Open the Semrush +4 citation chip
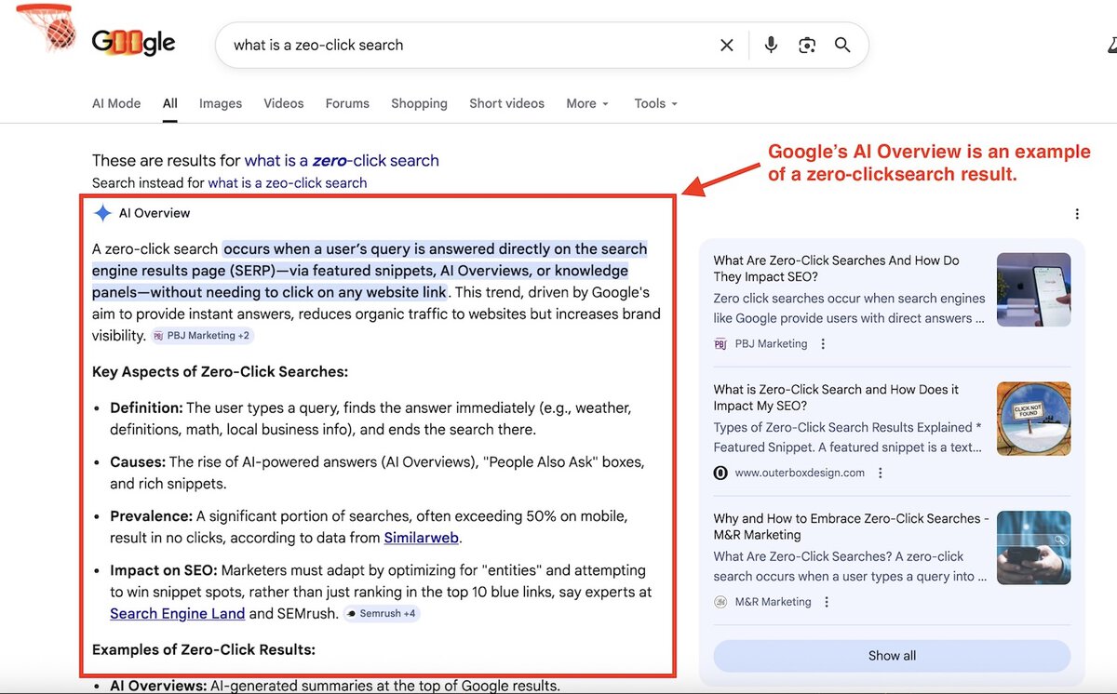The height and width of the screenshot is (694, 1117). [x=382, y=613]
